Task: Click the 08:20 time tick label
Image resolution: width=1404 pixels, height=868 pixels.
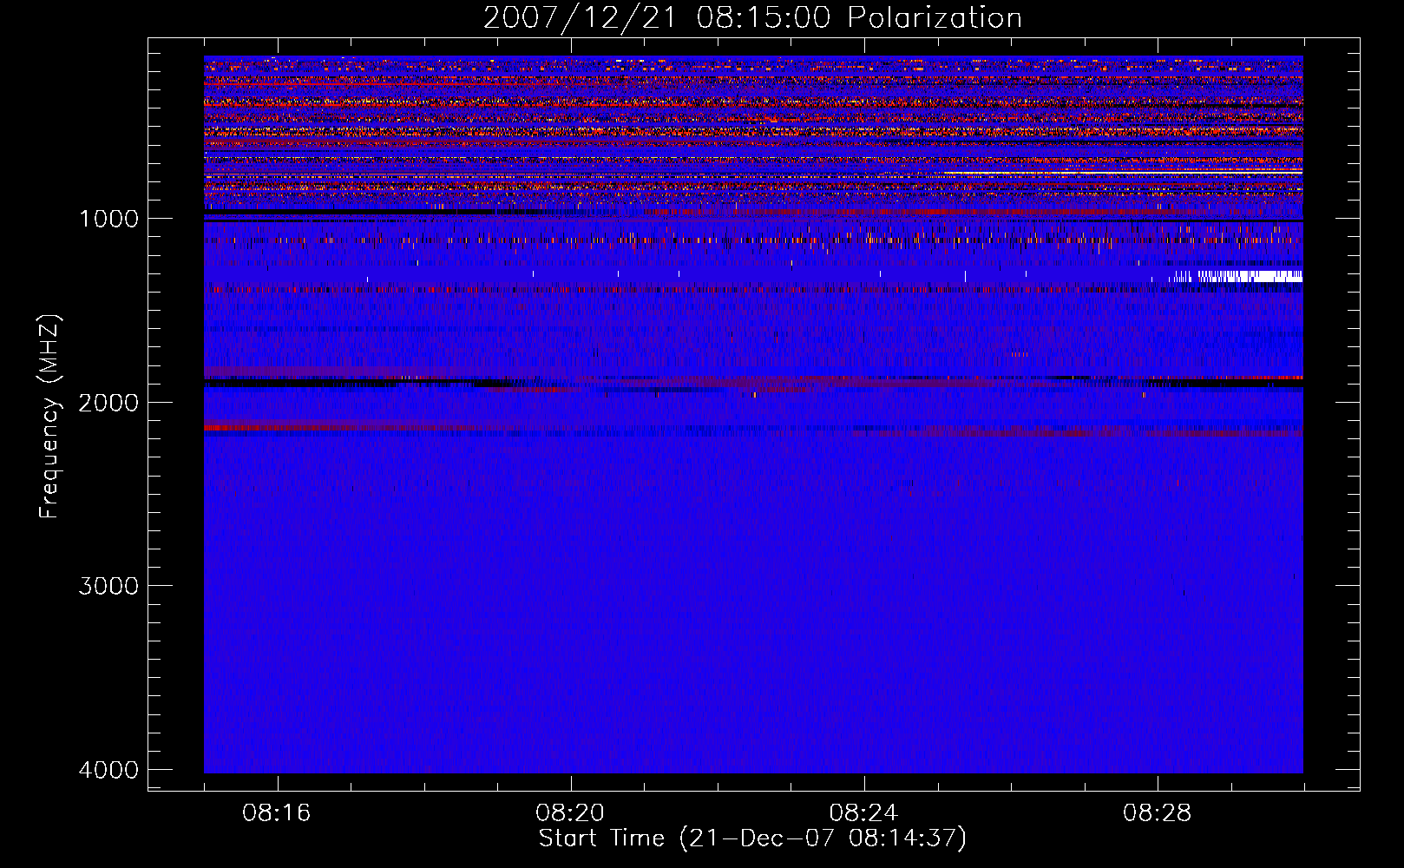Action: point(570,813)
